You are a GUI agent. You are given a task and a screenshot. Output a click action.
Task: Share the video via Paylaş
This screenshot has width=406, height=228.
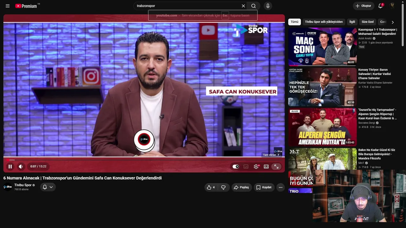[x=241, y=187]
